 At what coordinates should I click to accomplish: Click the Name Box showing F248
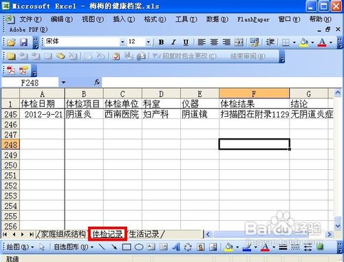click(30, 83)
